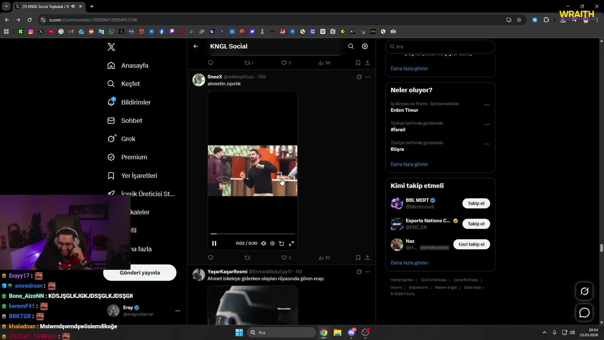
Task: Bookmark SneeX's video post
Action: (x=358, y=257)
